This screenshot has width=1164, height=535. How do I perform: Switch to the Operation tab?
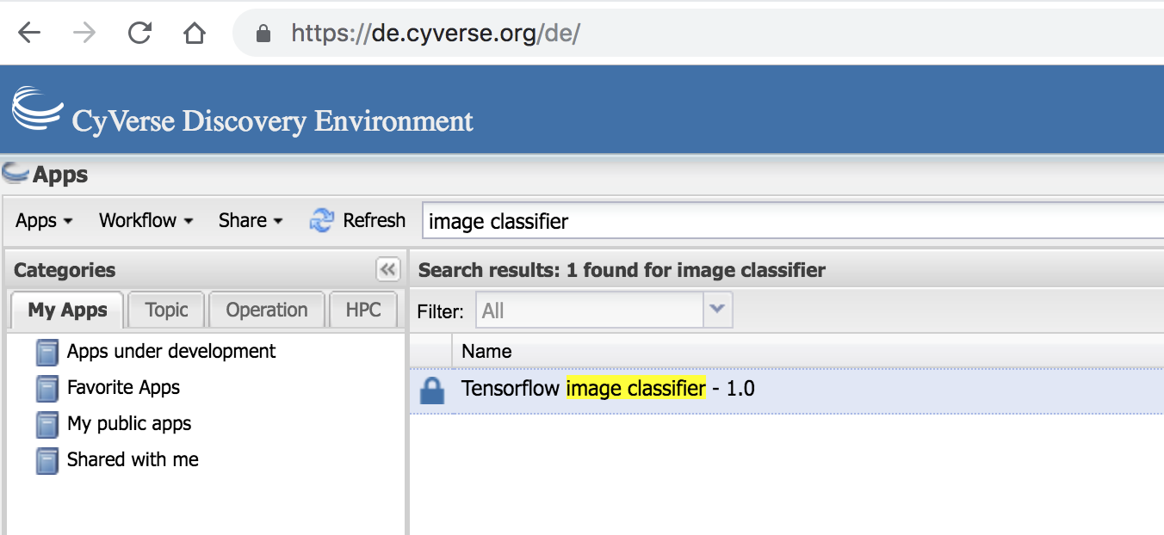(x=267, y=311)
